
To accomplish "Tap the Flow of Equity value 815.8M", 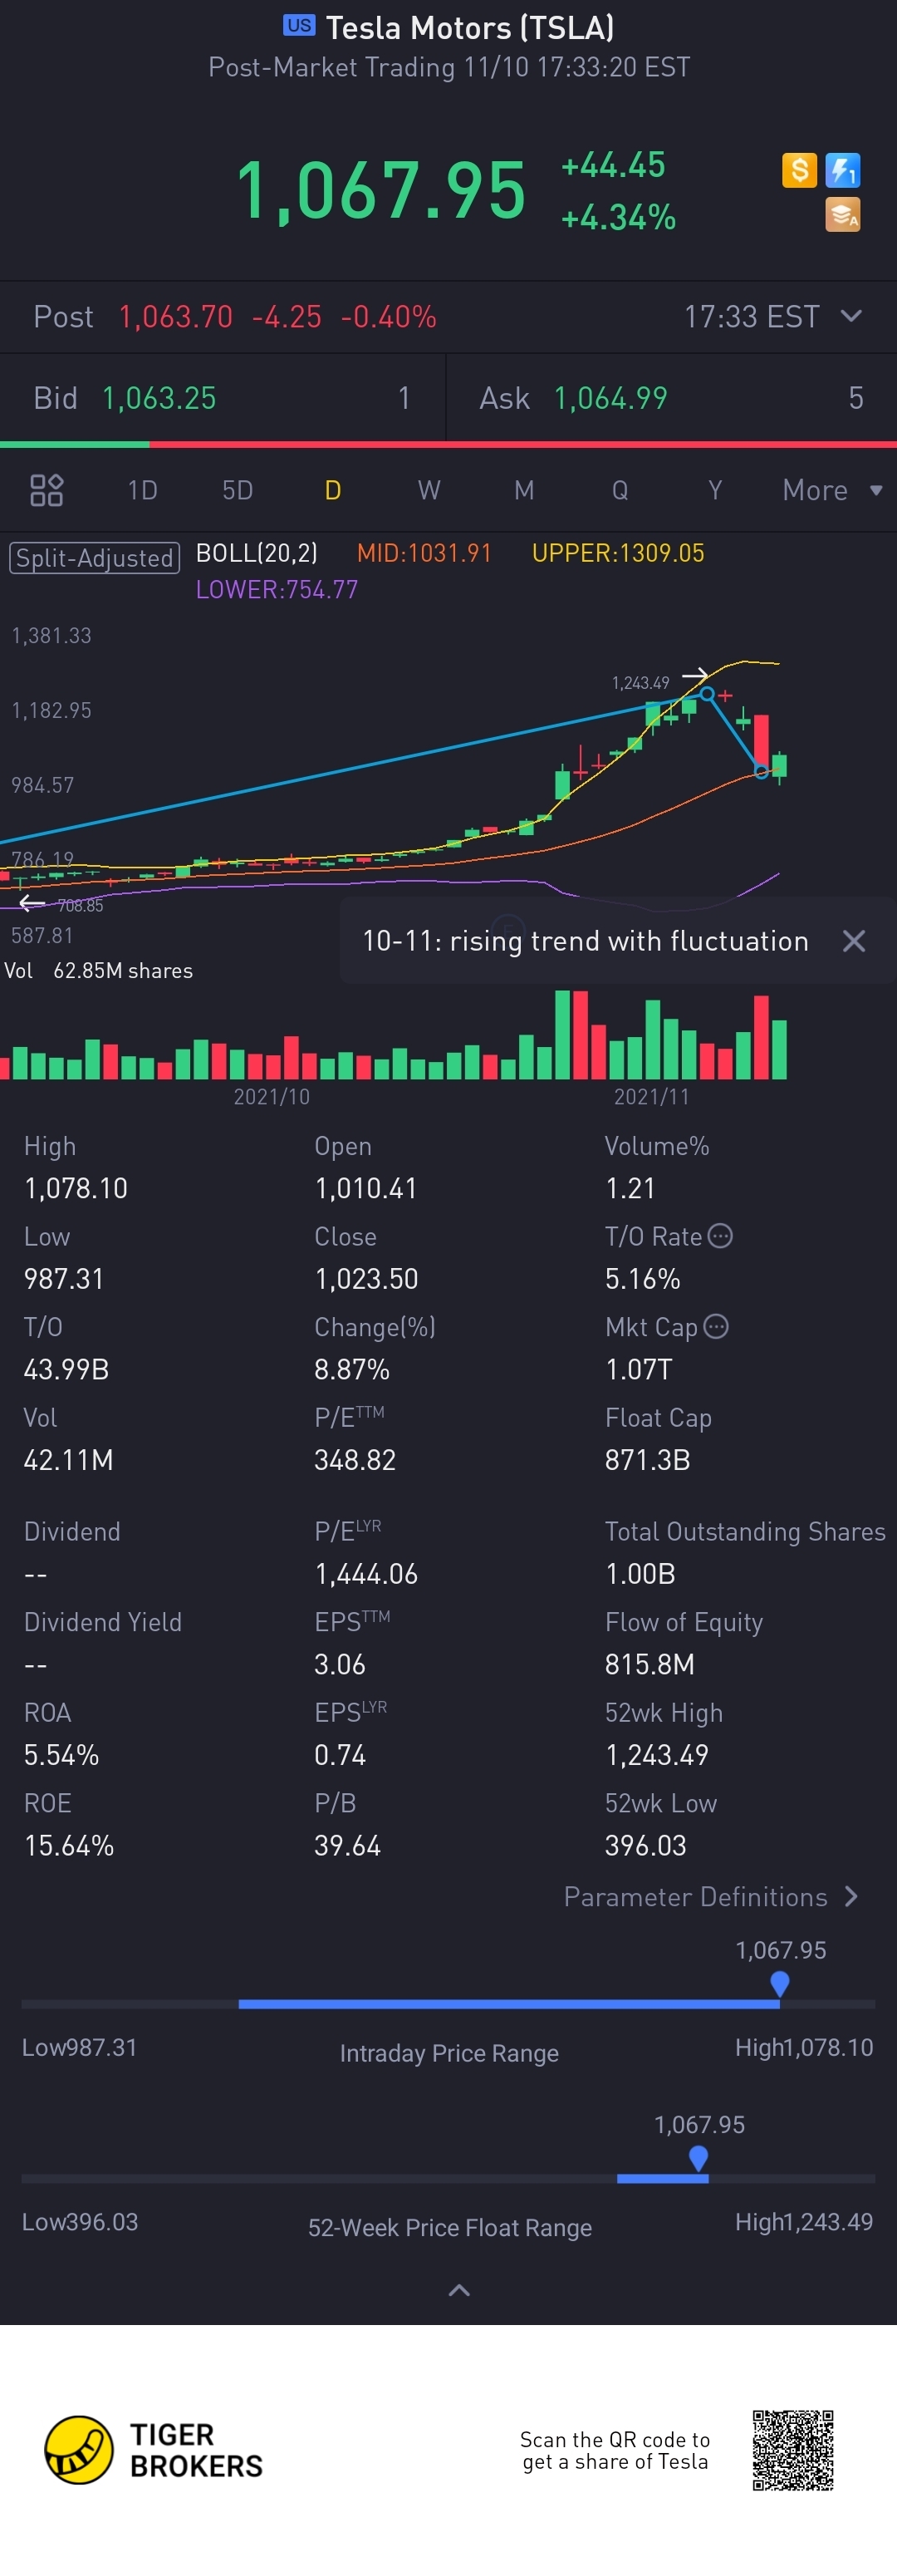I will coord(650,1664).
